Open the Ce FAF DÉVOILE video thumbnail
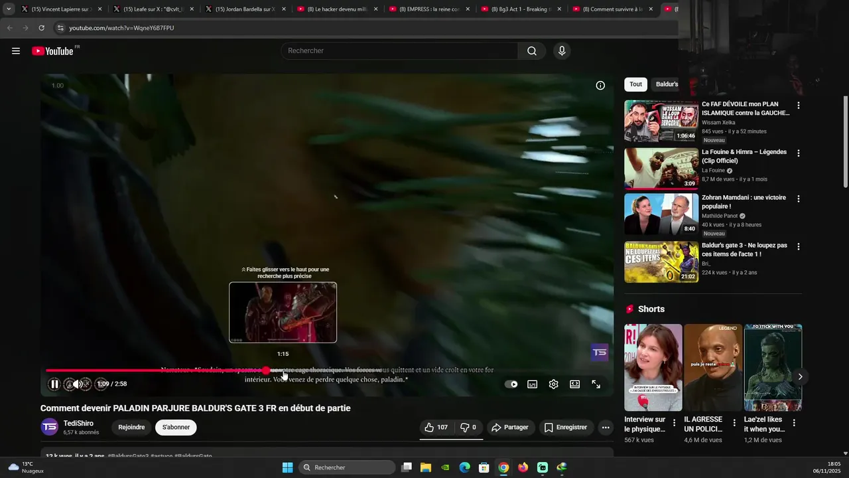Screen dimensions: 849x478 [x=661, y=121]
